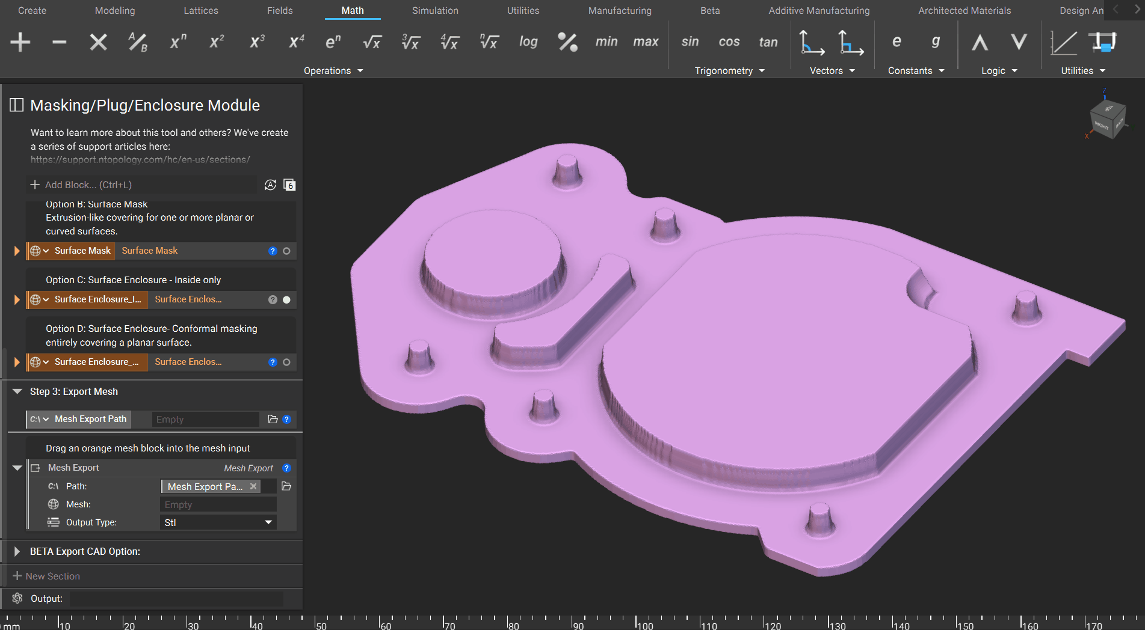Toggle visibility of Option D Surface Enclosure block
Image resolution: width=1145 pixels, height=630 pixels.
pyautogui.click(x=286, y=362)
